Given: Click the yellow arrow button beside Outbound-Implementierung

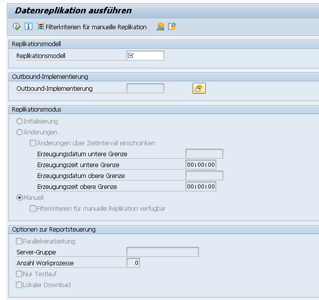Looking at the screenshot, I should tap(199, 88).
